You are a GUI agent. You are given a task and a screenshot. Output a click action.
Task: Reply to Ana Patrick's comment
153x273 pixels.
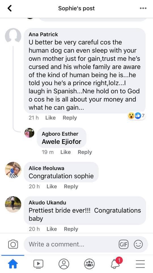[x=70, y=118]
